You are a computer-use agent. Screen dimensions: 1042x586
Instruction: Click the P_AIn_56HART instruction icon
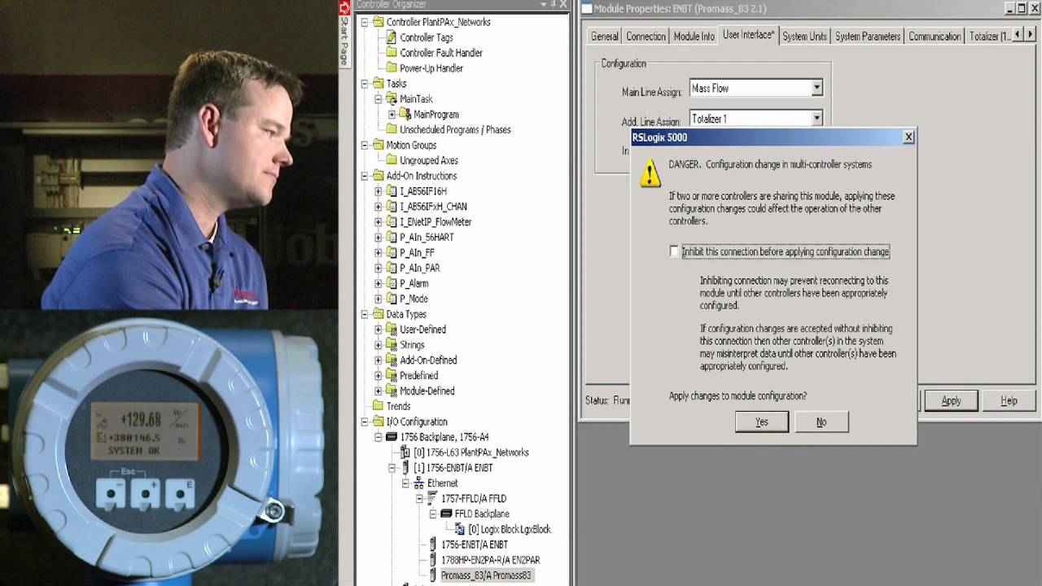(x=392, y=238)
